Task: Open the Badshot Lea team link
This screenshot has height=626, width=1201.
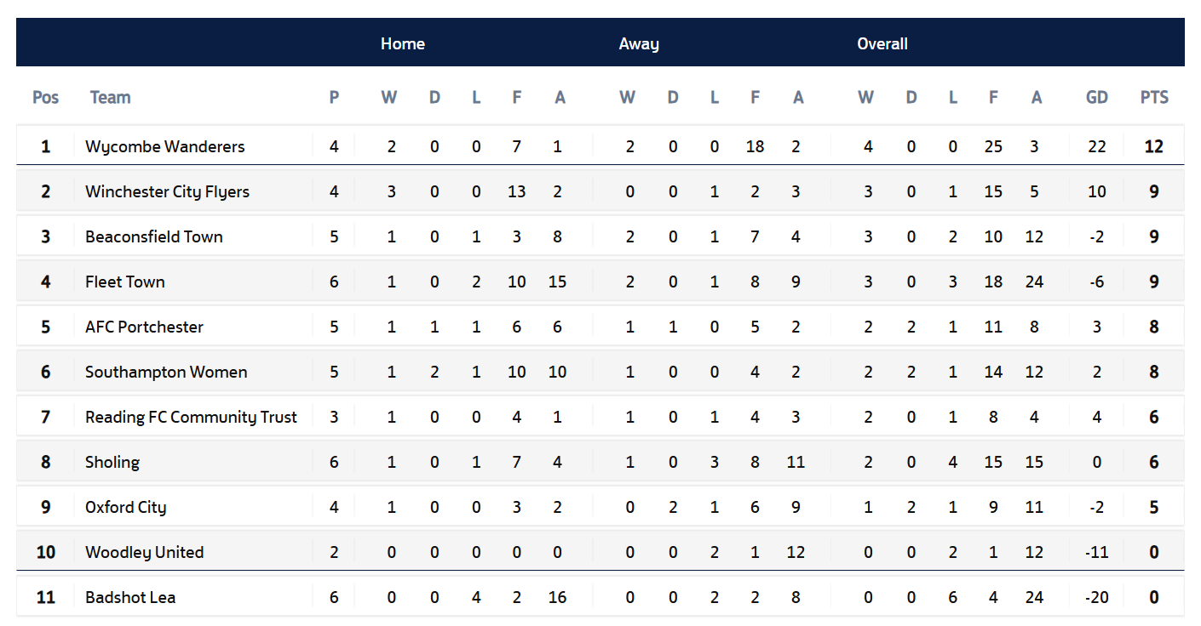Action: point(130,597)
